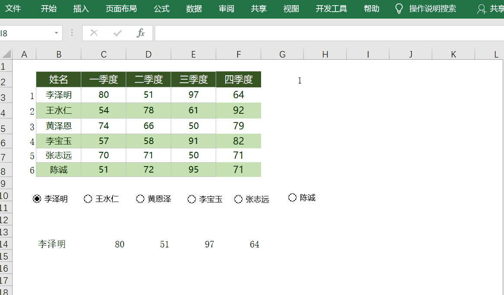Click table cell 黄泽恩

58,126
